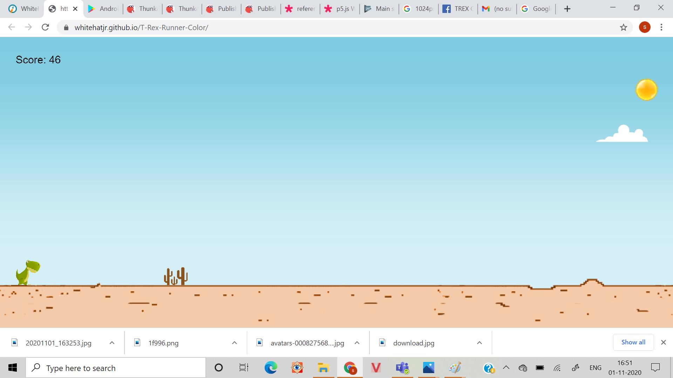Click the Type here to search box
This screenshot has height=378, width=673.
click(116, 368)
